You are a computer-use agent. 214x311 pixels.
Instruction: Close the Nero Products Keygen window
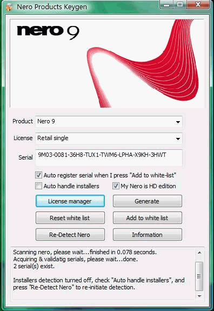[198, 5]
